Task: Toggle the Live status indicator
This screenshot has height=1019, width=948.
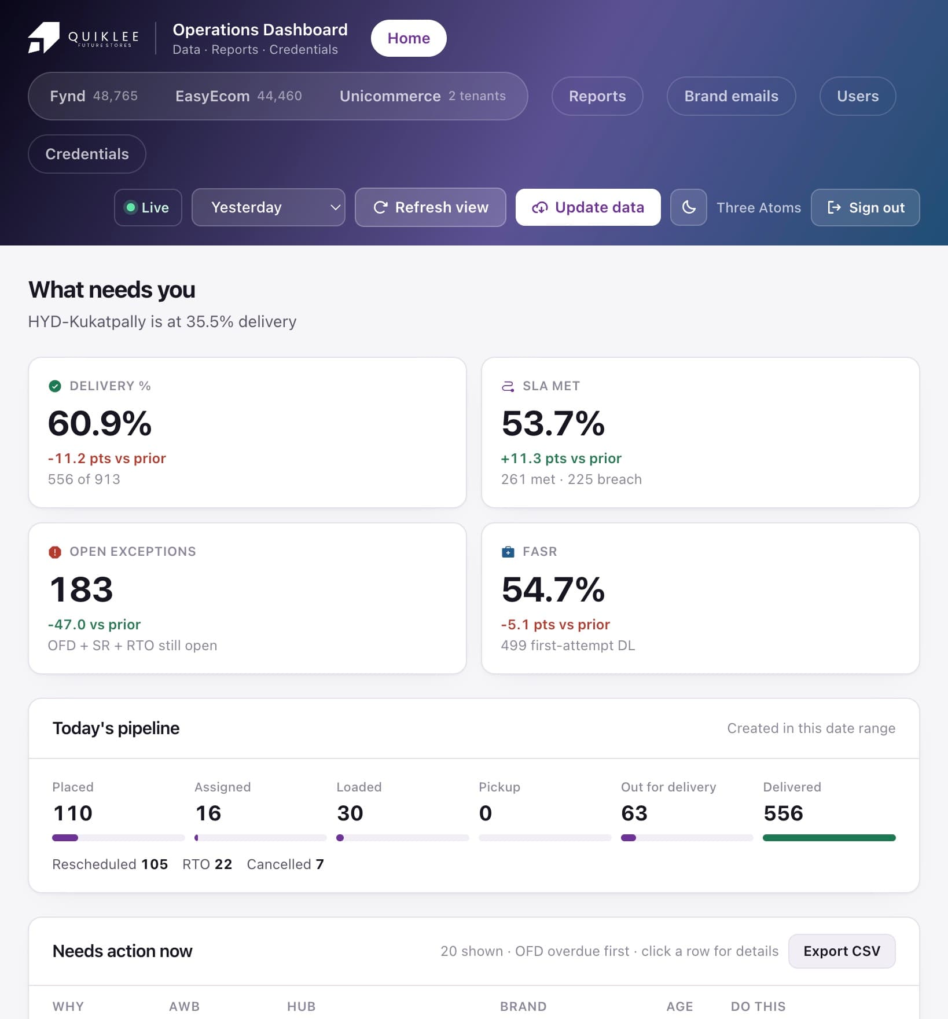Action: pyautogui.click(x=148, y=207)
